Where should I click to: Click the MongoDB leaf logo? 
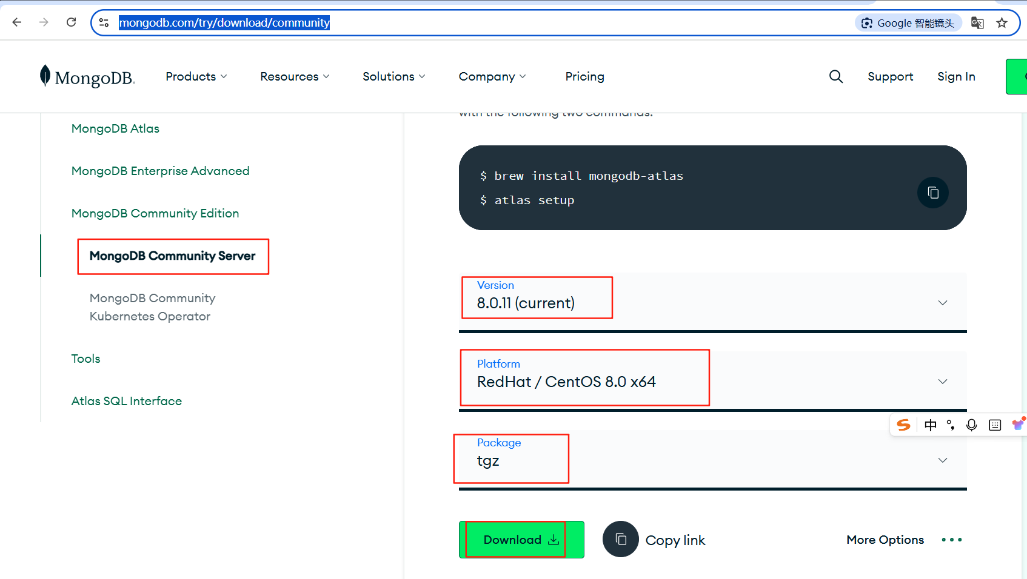(x=87, y=77)
